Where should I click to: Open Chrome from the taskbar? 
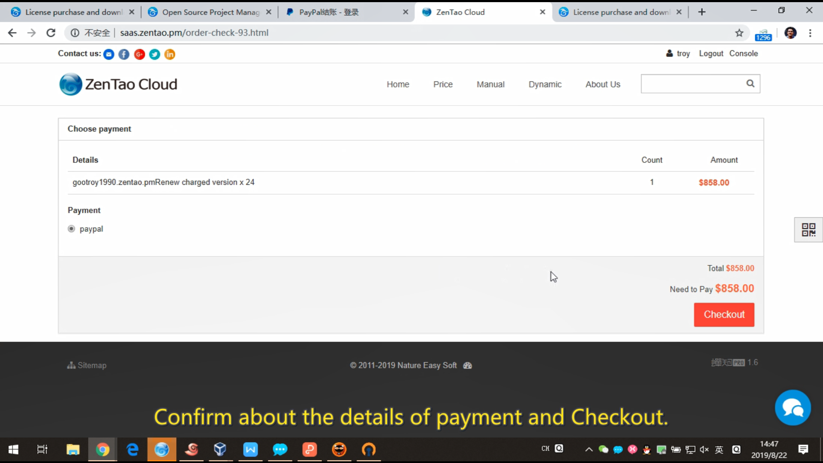coord(102,449)
